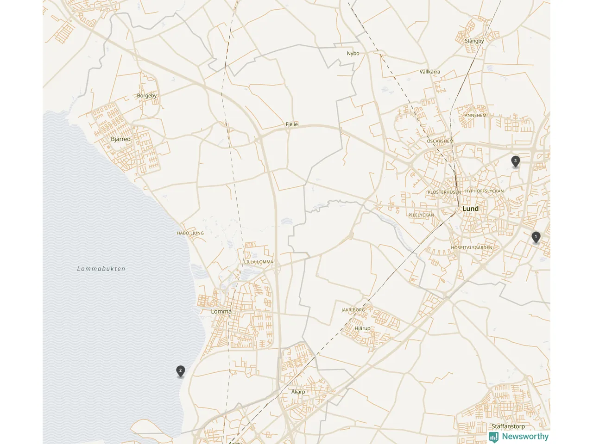Click the Bjärred label
The height and width of the screenshot is (444, 593).
pyautogui.click(x=121, y=139)
